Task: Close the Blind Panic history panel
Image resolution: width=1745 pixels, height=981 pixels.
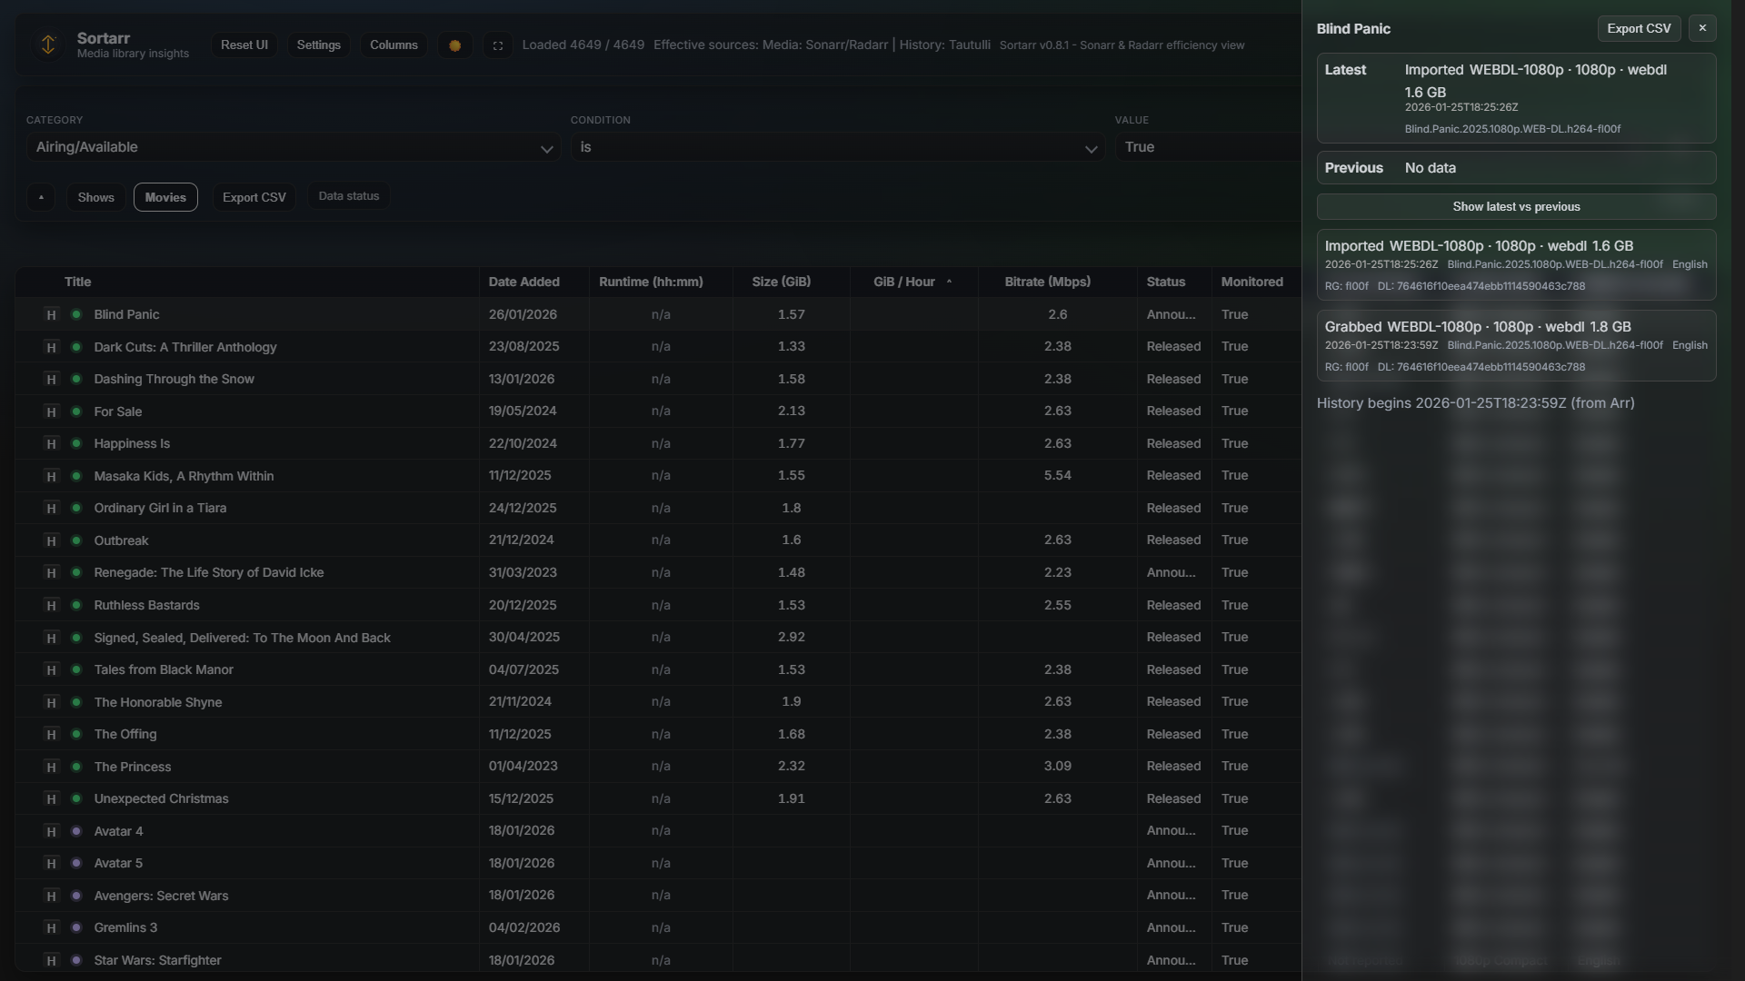Action: click(1702, 28)
